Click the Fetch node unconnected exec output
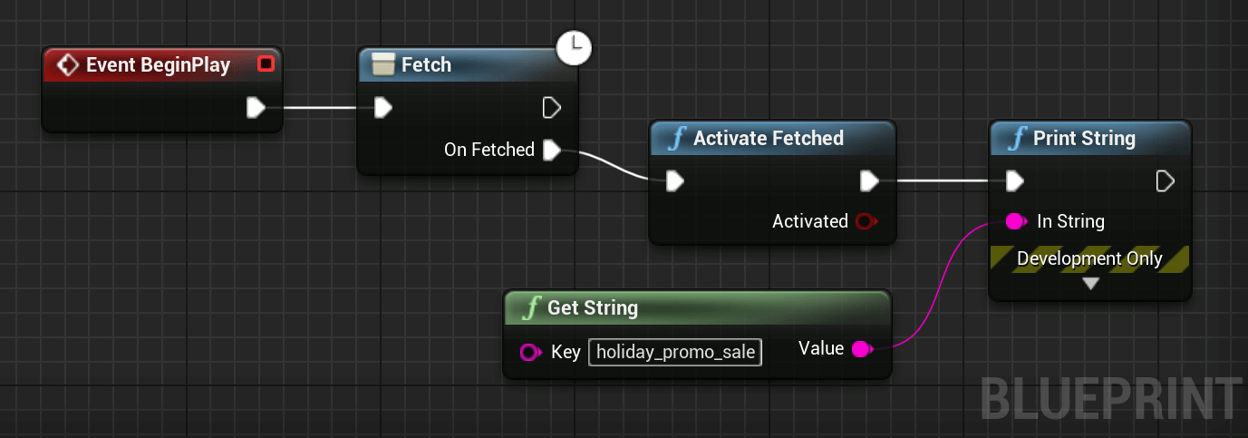 552,108
